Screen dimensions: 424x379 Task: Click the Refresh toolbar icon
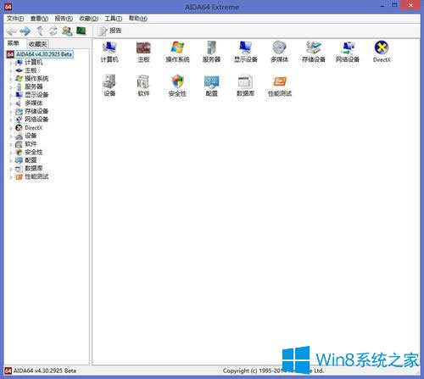(53, 31)
